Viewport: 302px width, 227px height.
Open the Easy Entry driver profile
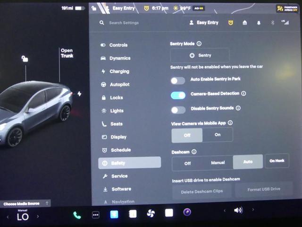(x=204, y=23)
